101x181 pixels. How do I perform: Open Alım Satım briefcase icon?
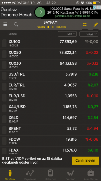point(91,173)
